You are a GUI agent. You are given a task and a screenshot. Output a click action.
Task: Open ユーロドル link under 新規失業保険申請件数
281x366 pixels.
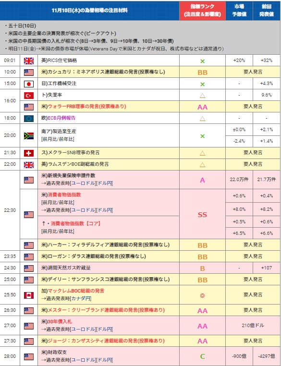point(84,183)
